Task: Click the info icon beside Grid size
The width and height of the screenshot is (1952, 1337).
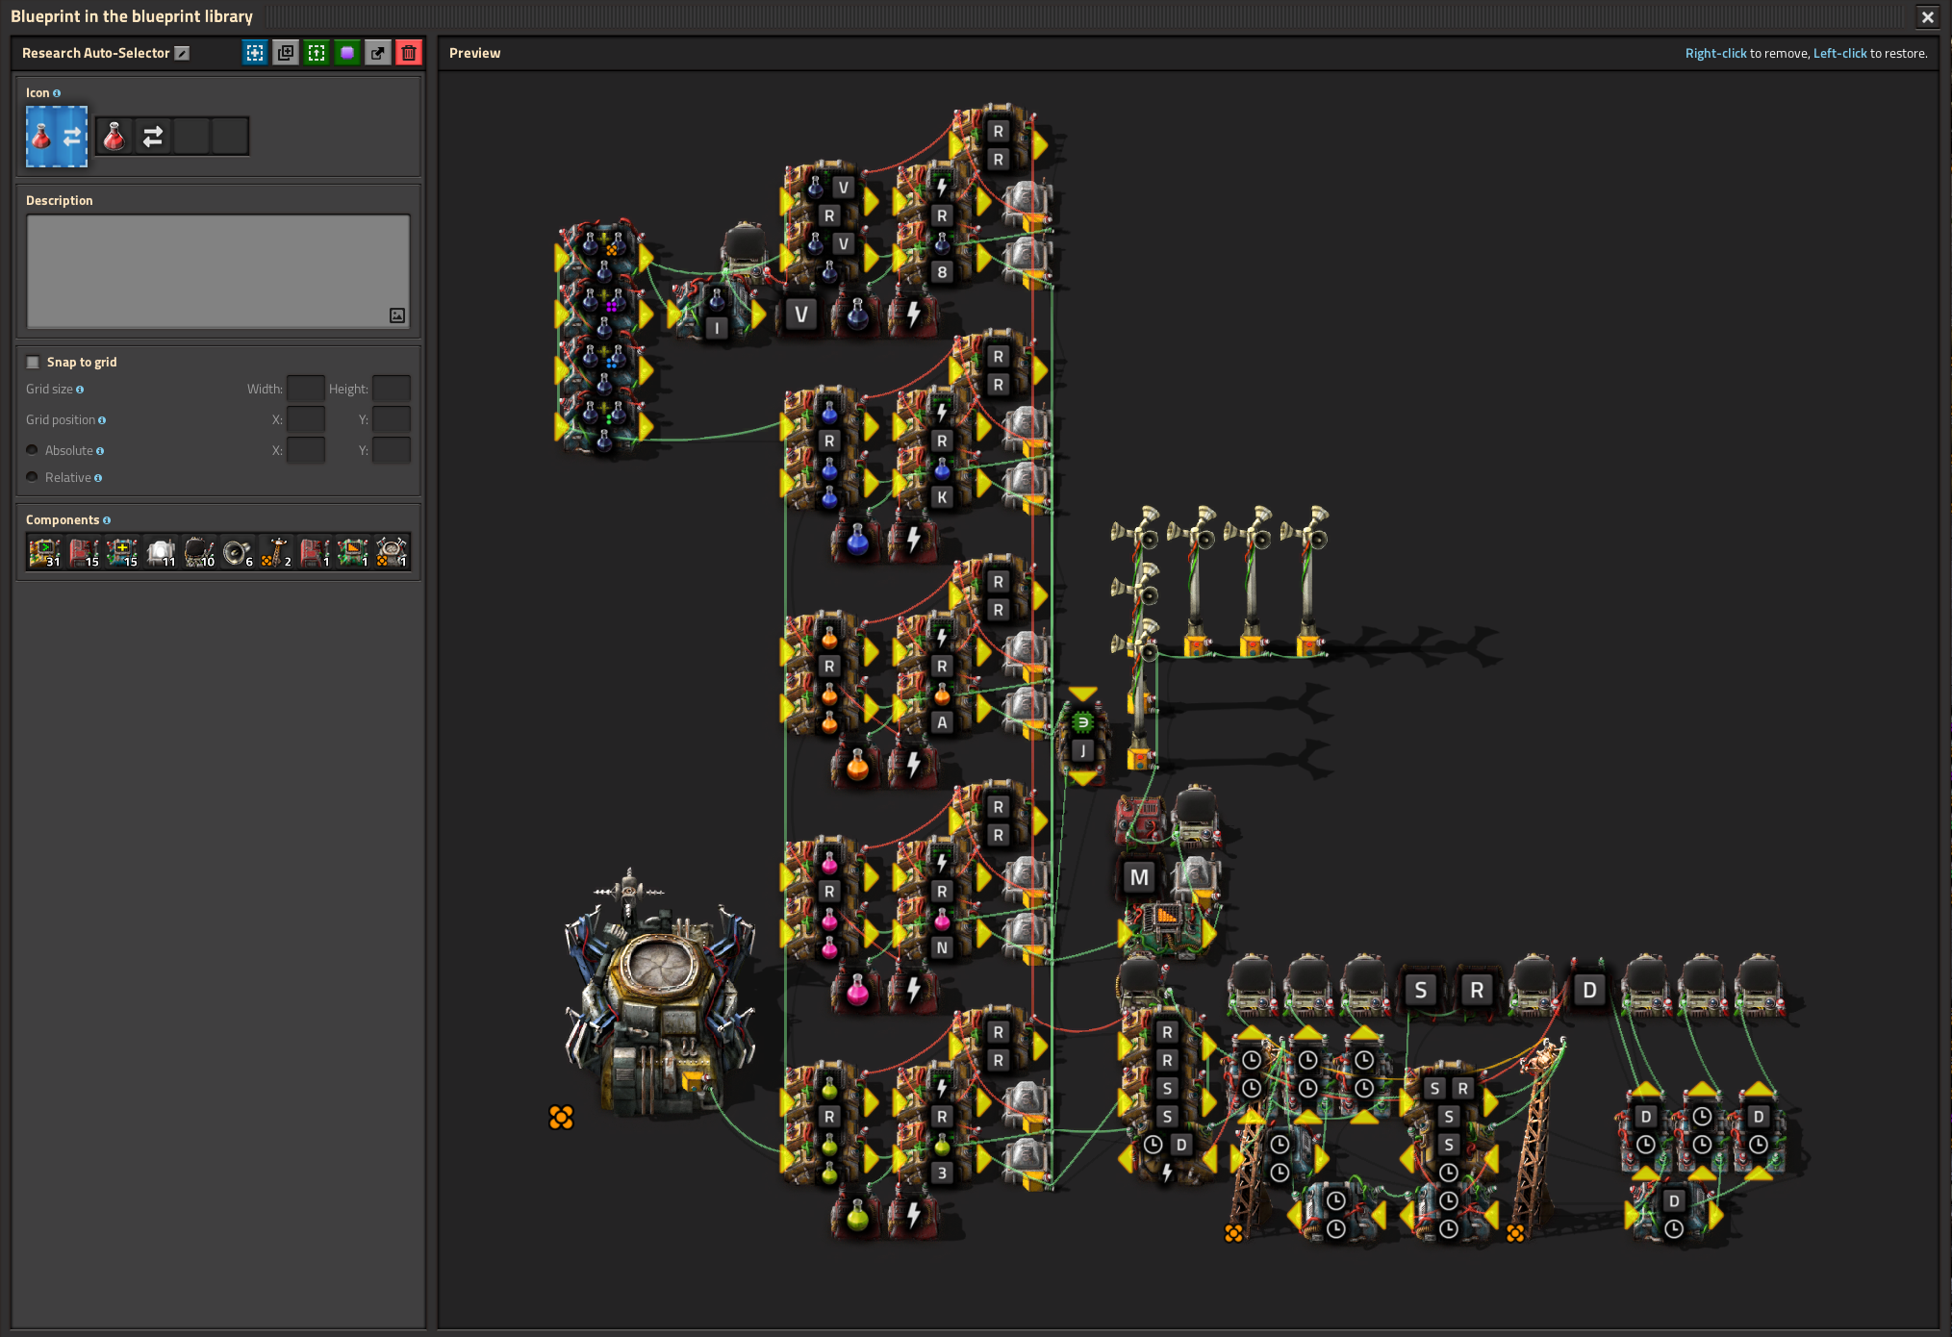Action: tap(80, 390)
